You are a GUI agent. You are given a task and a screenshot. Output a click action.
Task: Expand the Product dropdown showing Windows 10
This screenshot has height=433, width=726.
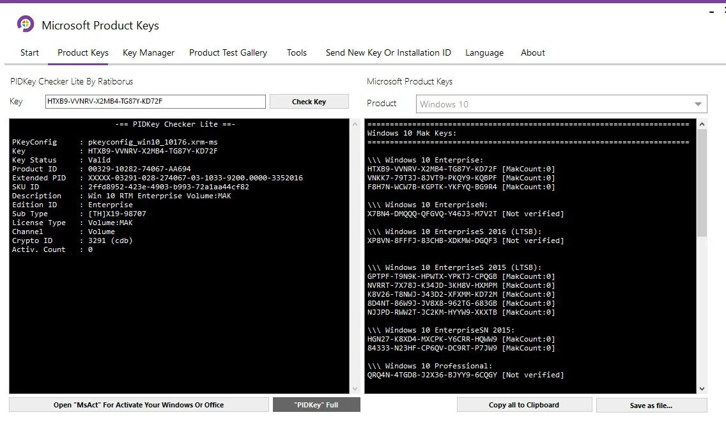(561, 104)
